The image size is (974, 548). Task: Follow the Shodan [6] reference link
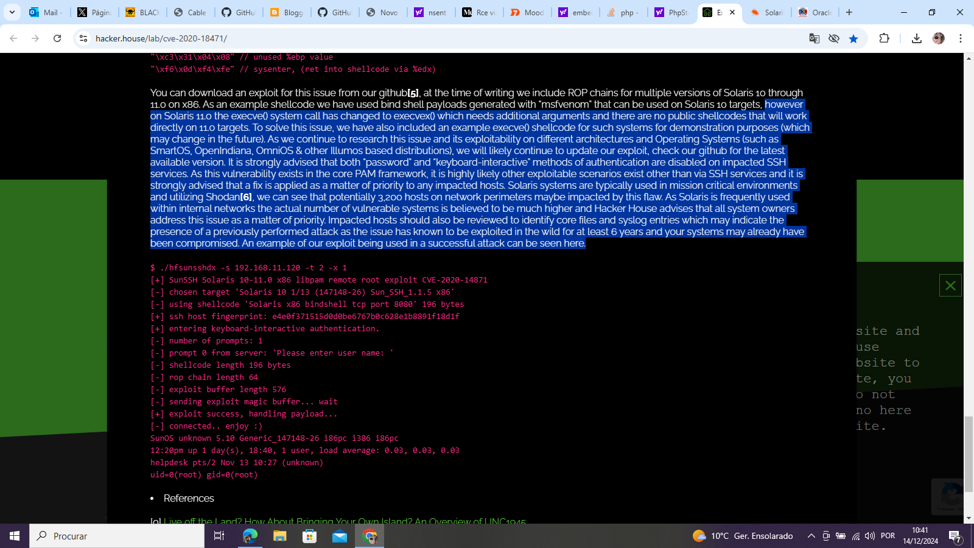(246, 197)
